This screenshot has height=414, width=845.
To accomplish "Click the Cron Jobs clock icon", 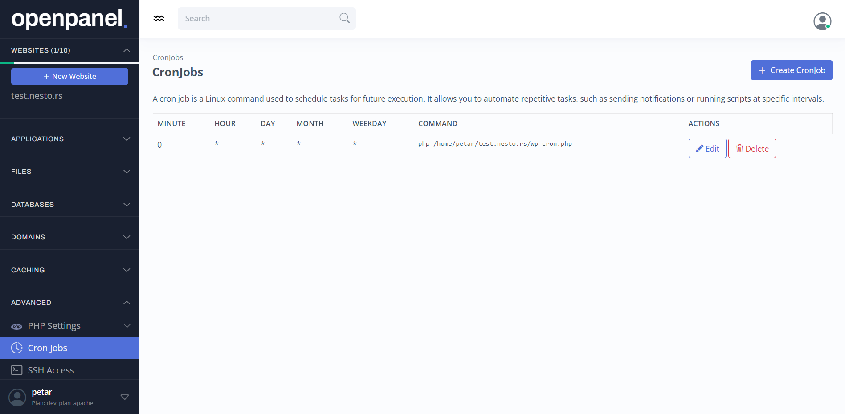I will pos(16,348).
